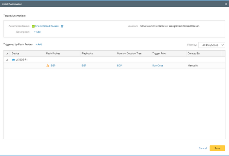Open the BGP flash probe link
The width and height of the screenshot is (229, 156).
53,66
